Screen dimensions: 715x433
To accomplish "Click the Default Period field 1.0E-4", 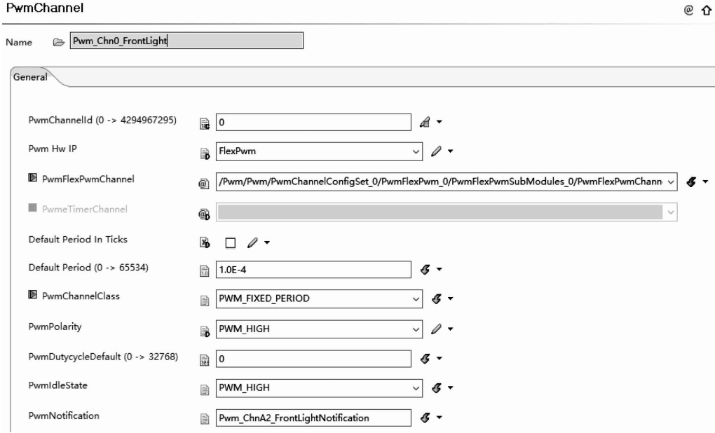I will click(313, 269).
